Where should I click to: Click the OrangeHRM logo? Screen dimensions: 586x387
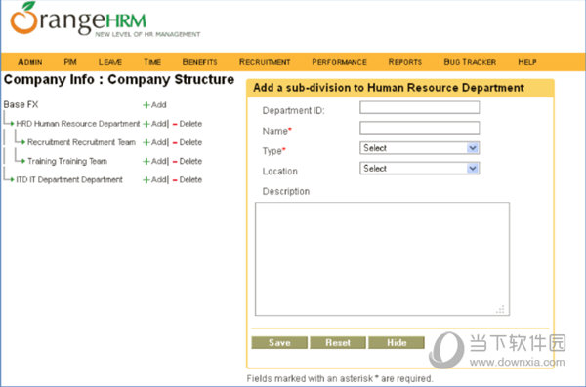tap(105, 19)
